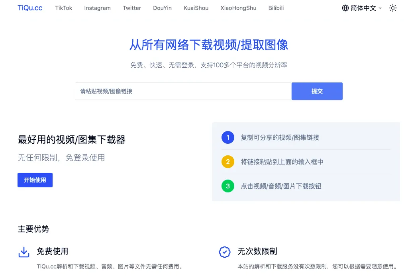The height and width of the screenshot is (278, 404).
Task: Switch site to light/dark mode
Action: pyautogui.click(x=393, y=8)
